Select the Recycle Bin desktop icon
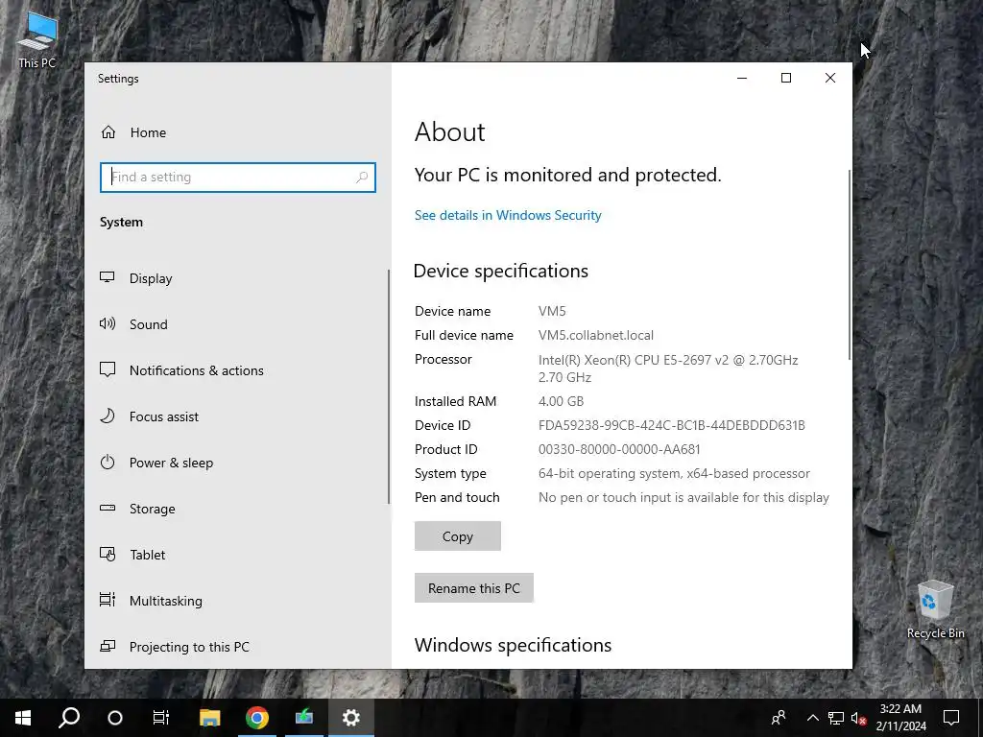 (935, 607)
